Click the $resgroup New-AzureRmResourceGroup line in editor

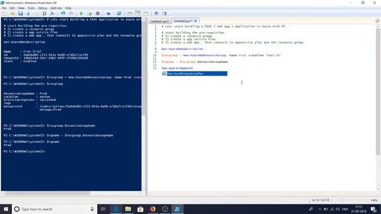(221, 55)
